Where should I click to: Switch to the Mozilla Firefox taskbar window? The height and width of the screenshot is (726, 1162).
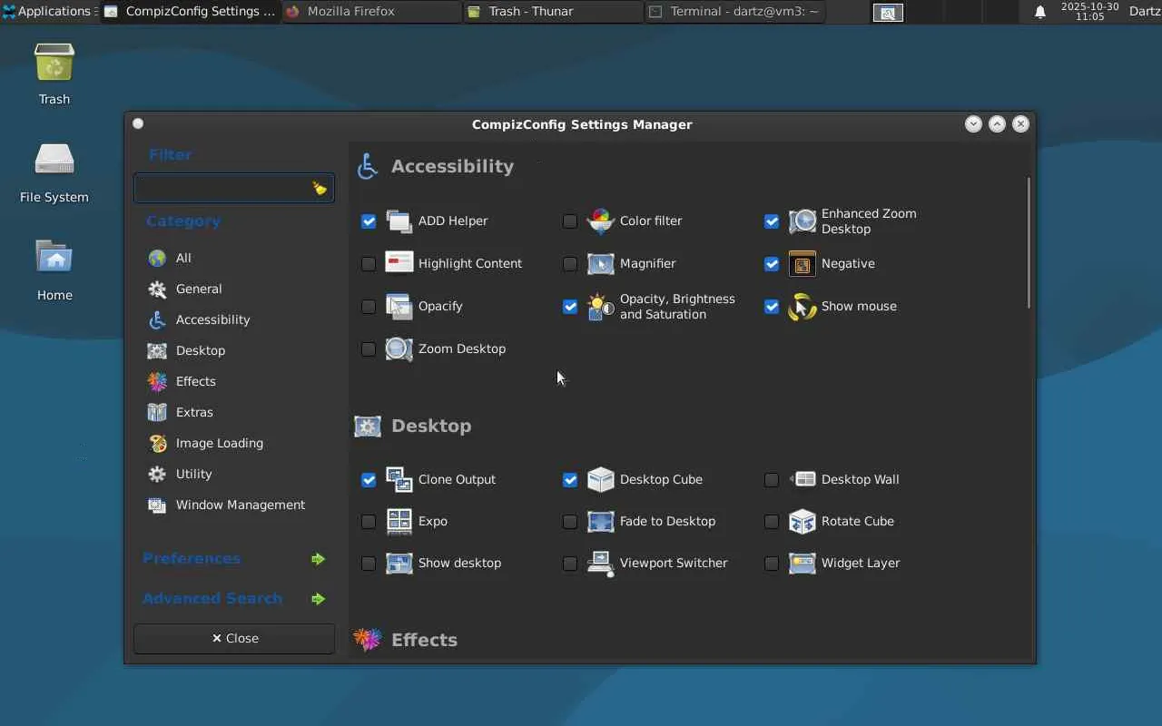[x=372, y=12]
